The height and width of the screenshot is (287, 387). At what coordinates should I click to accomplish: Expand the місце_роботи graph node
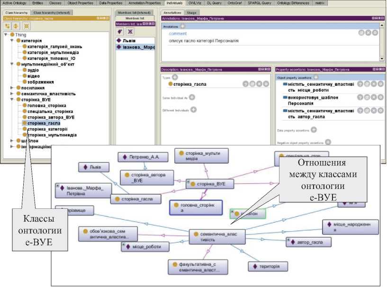[124, 244]
